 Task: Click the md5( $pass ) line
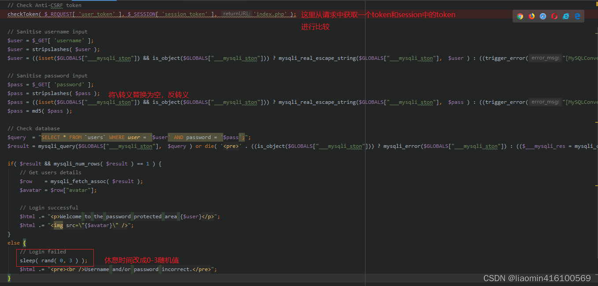[40, 111]
